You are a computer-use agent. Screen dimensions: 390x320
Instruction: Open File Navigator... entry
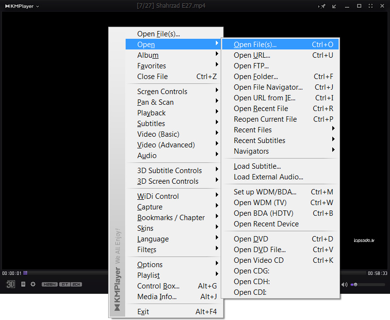tap(280, 87)
